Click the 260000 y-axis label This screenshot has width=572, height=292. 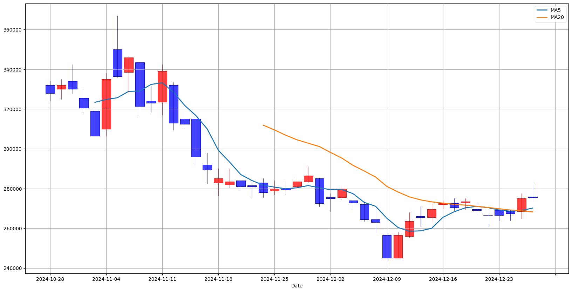[13, 229]
